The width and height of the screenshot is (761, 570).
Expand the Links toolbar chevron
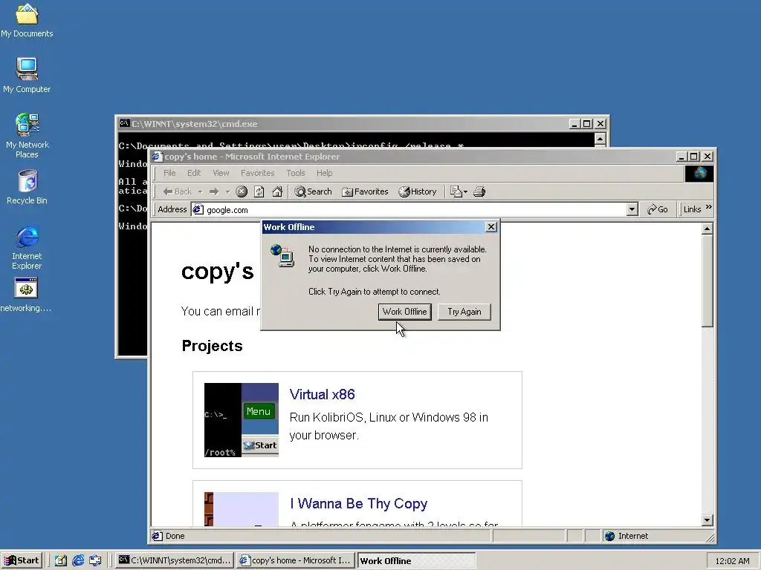coord(708,208)
